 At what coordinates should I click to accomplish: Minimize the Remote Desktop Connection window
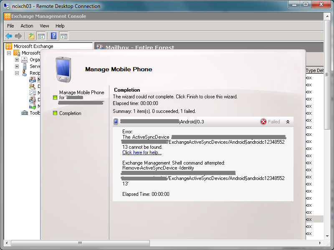pos(294,4)
